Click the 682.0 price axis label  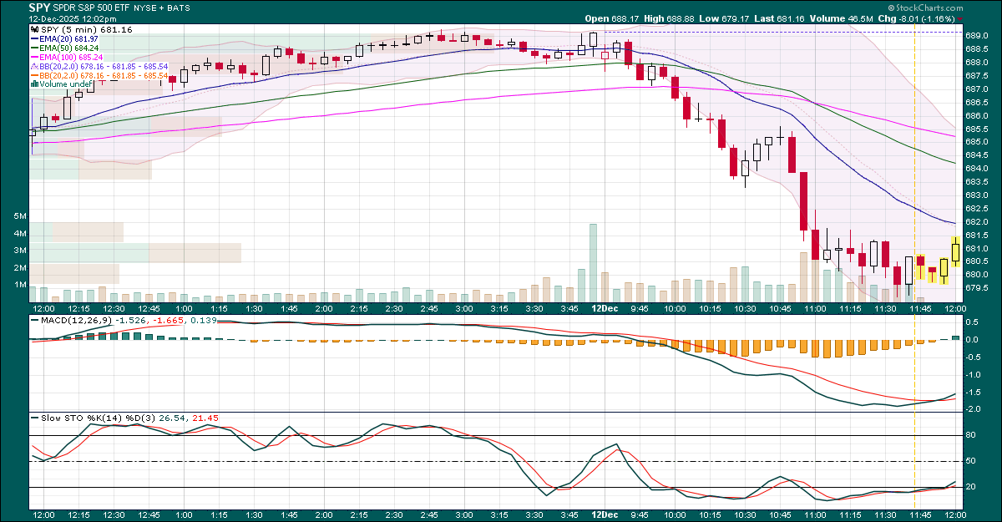click(x=977, y=222)
